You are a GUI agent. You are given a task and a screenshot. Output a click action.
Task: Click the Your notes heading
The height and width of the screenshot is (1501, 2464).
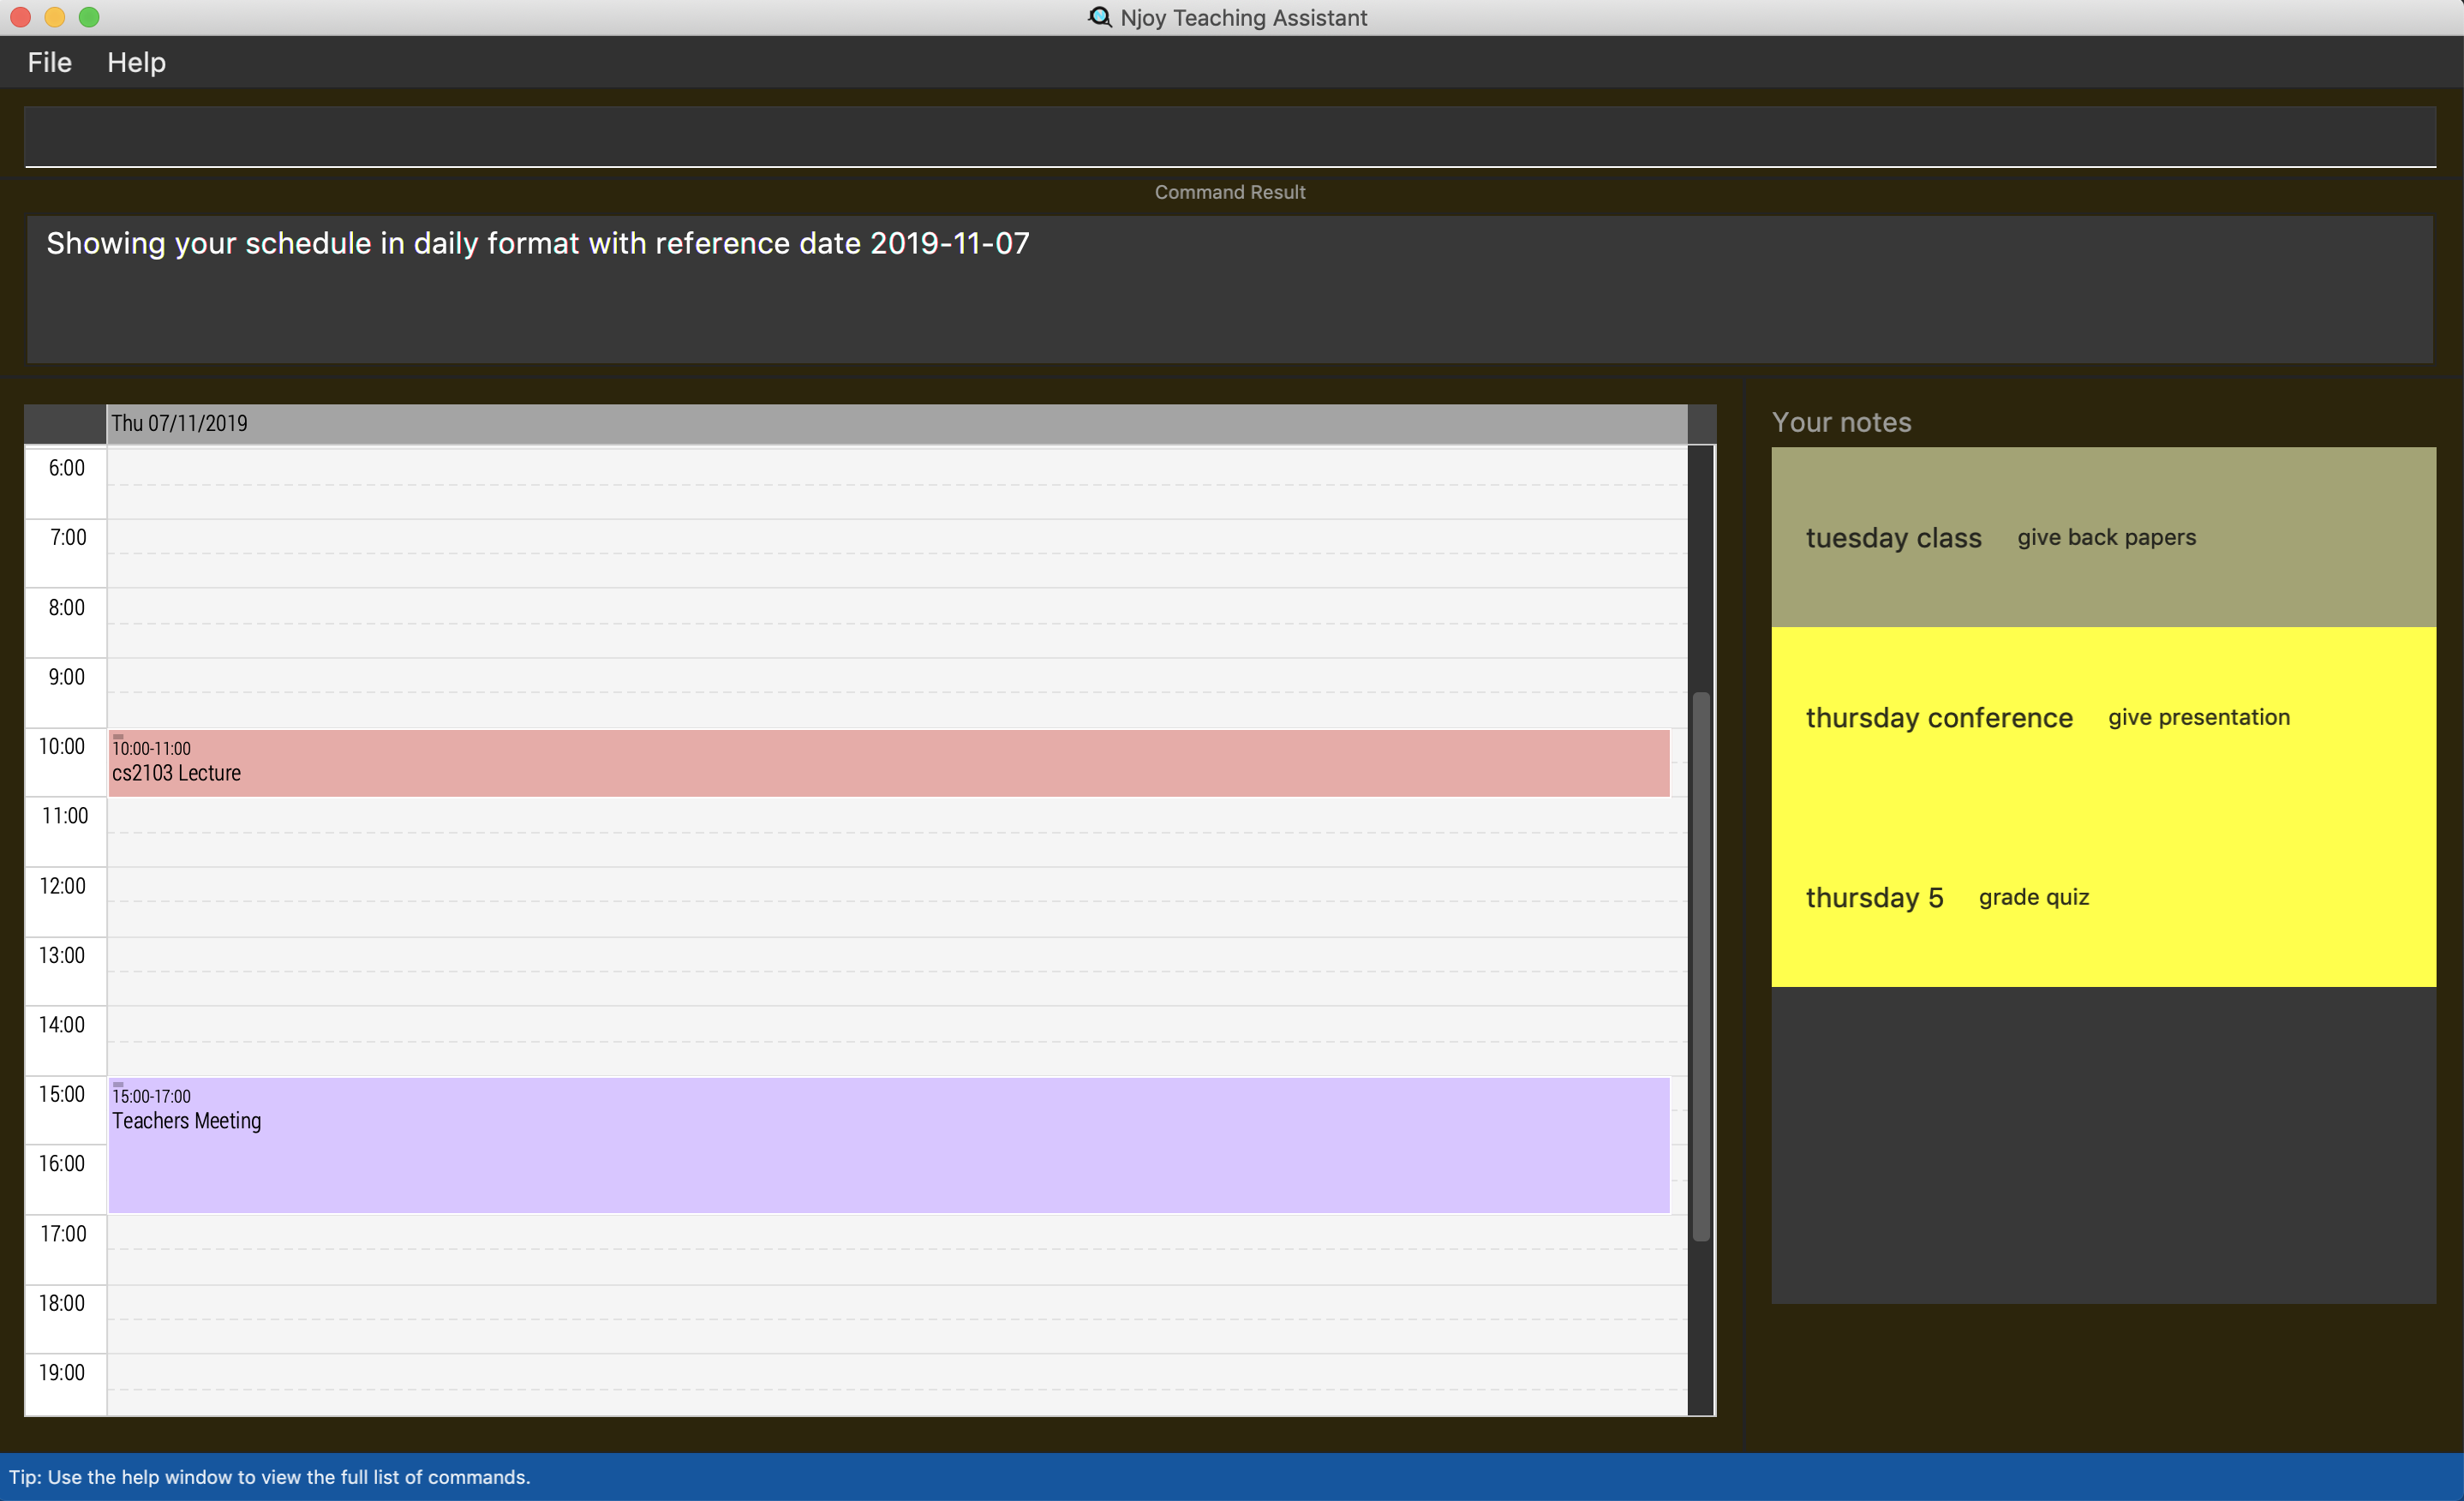coord(1841,422)
